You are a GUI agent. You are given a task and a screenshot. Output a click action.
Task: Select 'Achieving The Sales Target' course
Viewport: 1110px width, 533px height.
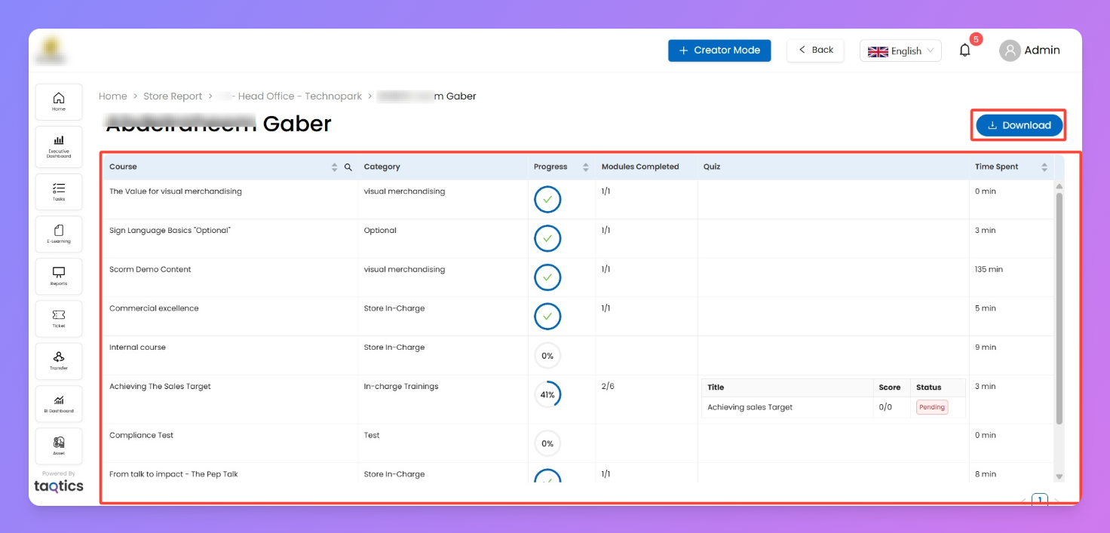click(160, 387)
